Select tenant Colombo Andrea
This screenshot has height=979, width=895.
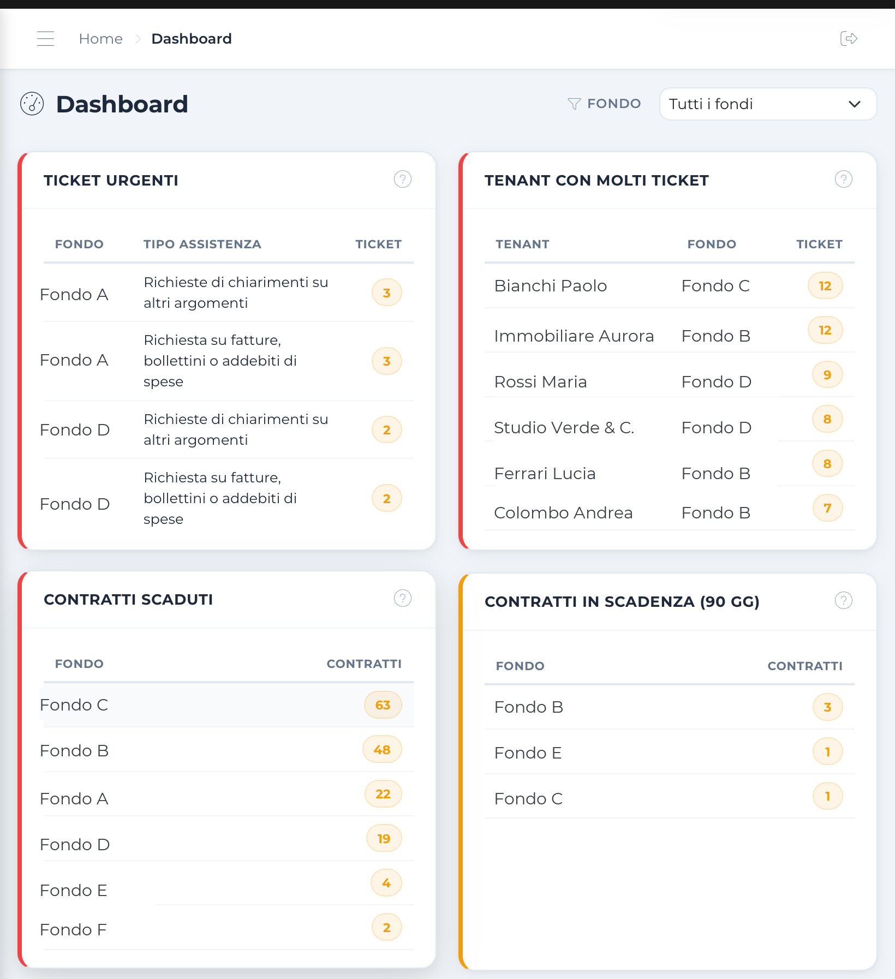click(x=564, y=513)
